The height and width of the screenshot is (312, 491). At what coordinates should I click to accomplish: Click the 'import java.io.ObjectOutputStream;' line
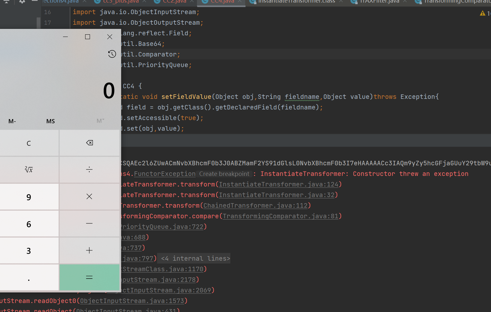point(138,23)
